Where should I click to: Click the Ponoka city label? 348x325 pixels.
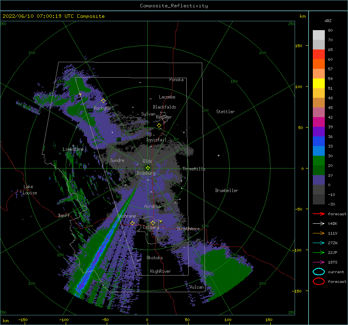176,80
